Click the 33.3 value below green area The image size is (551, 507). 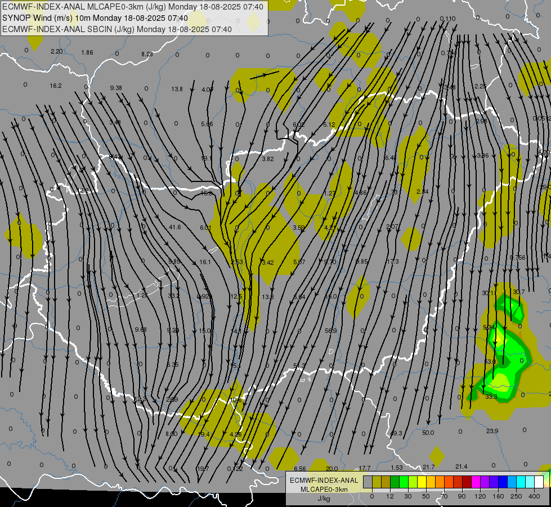pos(491,397)
